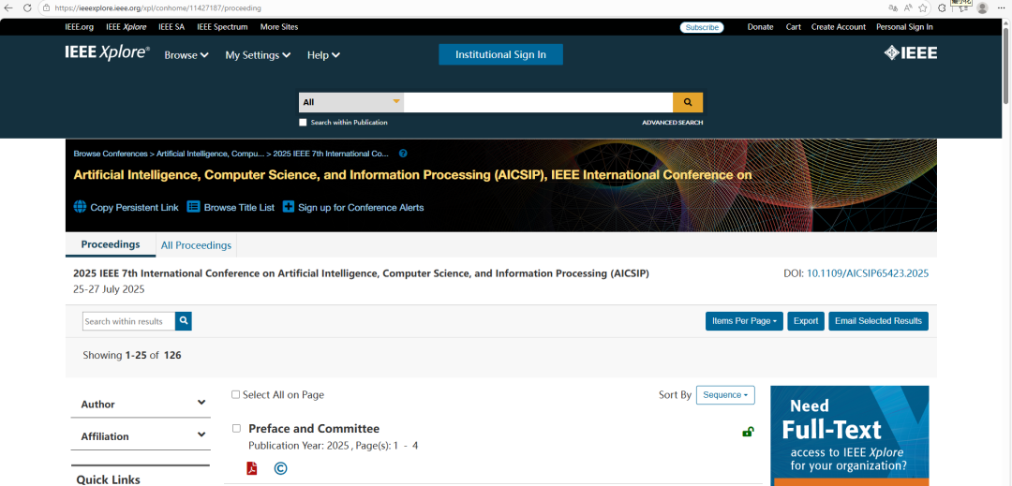Image resolution: width=1012 pixels, height=486 pixels.
Task: Click the Export button
Action: click(806, 321)
